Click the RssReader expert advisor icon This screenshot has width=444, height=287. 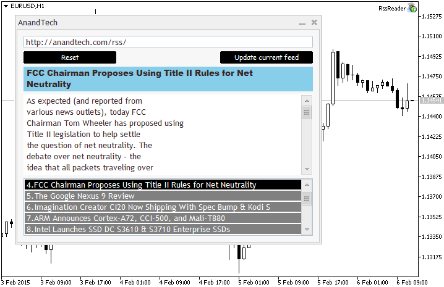point(412,8)
